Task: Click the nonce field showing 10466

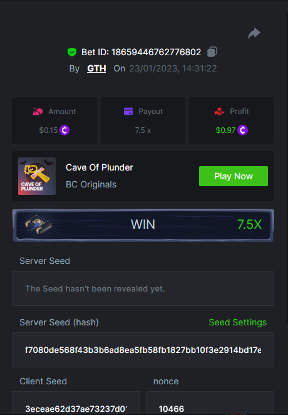Action: (x=210, y=403)
